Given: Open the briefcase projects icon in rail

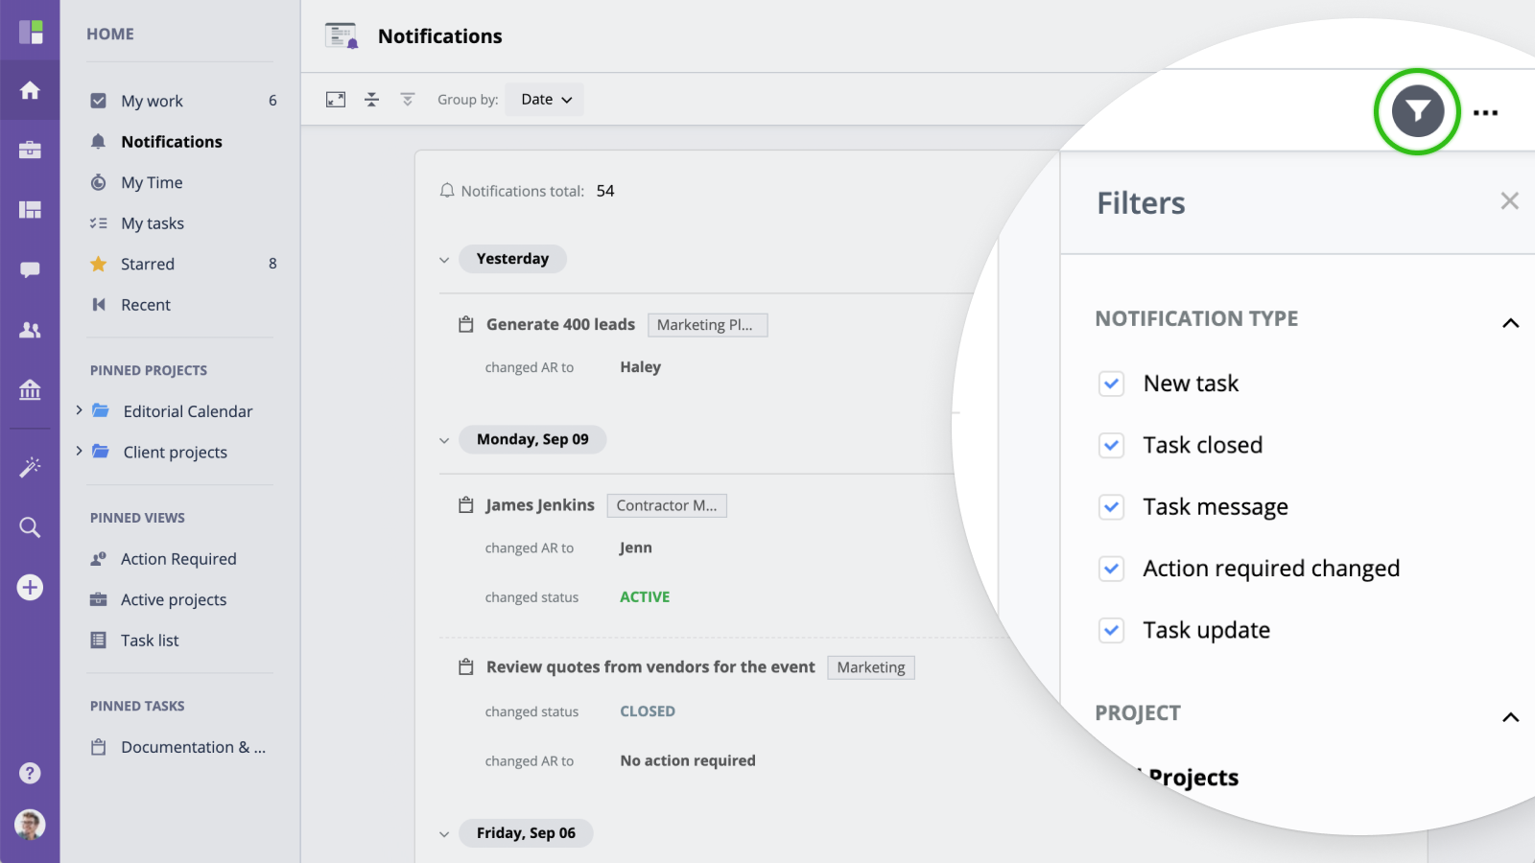Looking at the screenshot, I should [30, 150].
